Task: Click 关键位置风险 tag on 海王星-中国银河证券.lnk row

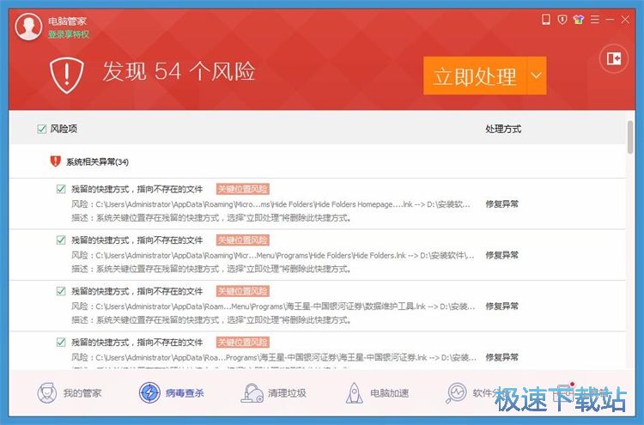Action: click(x=243, y=342)
